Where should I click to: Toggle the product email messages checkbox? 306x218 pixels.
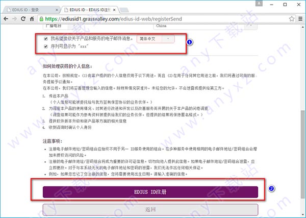coord(46,38)
